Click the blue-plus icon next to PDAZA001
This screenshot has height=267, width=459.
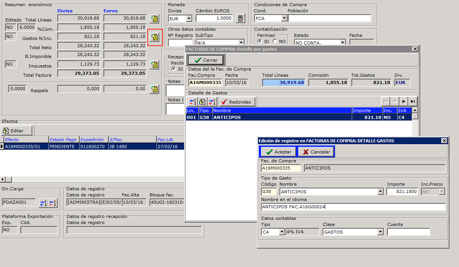[x=43, y=203]
